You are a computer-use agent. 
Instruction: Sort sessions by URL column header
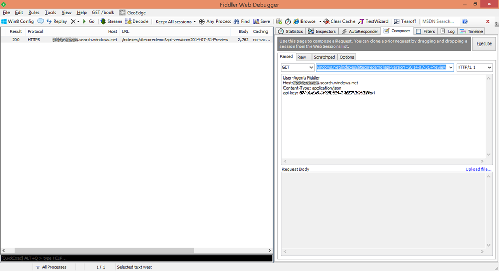coord(175,31)
